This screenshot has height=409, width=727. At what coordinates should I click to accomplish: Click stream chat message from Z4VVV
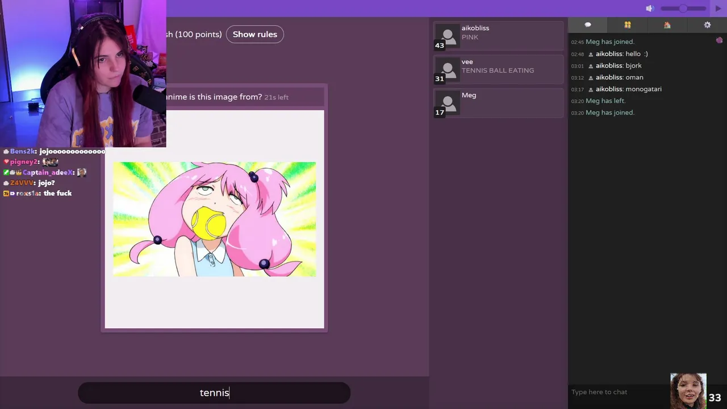(29, 183)
